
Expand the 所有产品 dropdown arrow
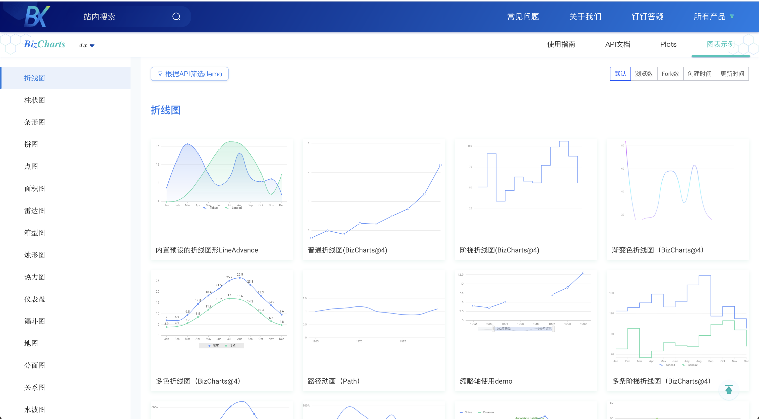(732, 17)
